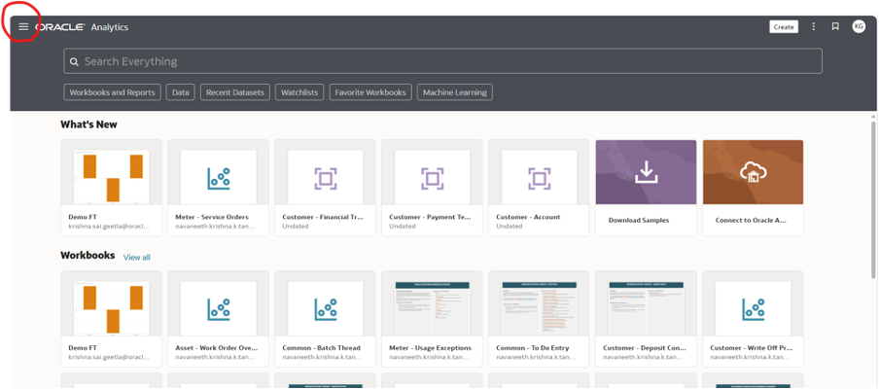Select the Recent Datasets filter
This screenshot has width=879, height=389.
coord(234,92)
